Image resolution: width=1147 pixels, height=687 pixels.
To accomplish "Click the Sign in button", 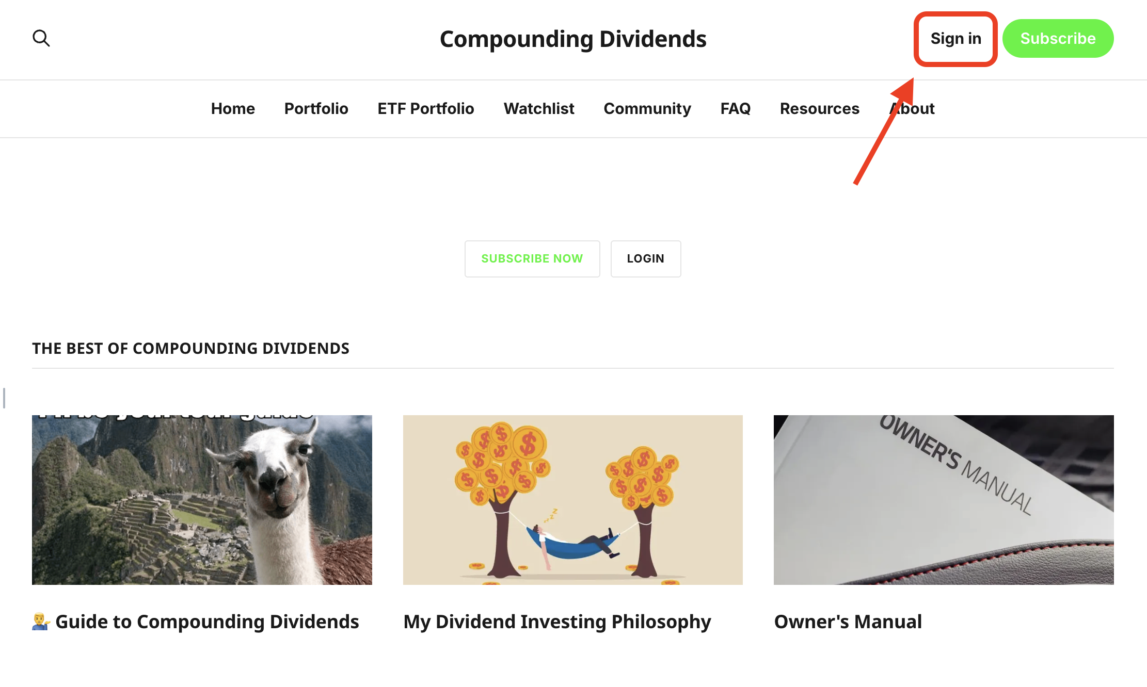I will coord(955,39).
